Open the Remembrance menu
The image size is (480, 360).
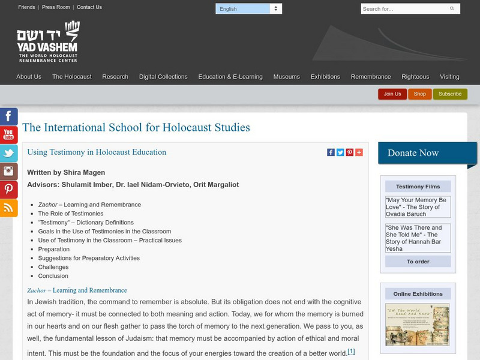click(x=371, y=77)
